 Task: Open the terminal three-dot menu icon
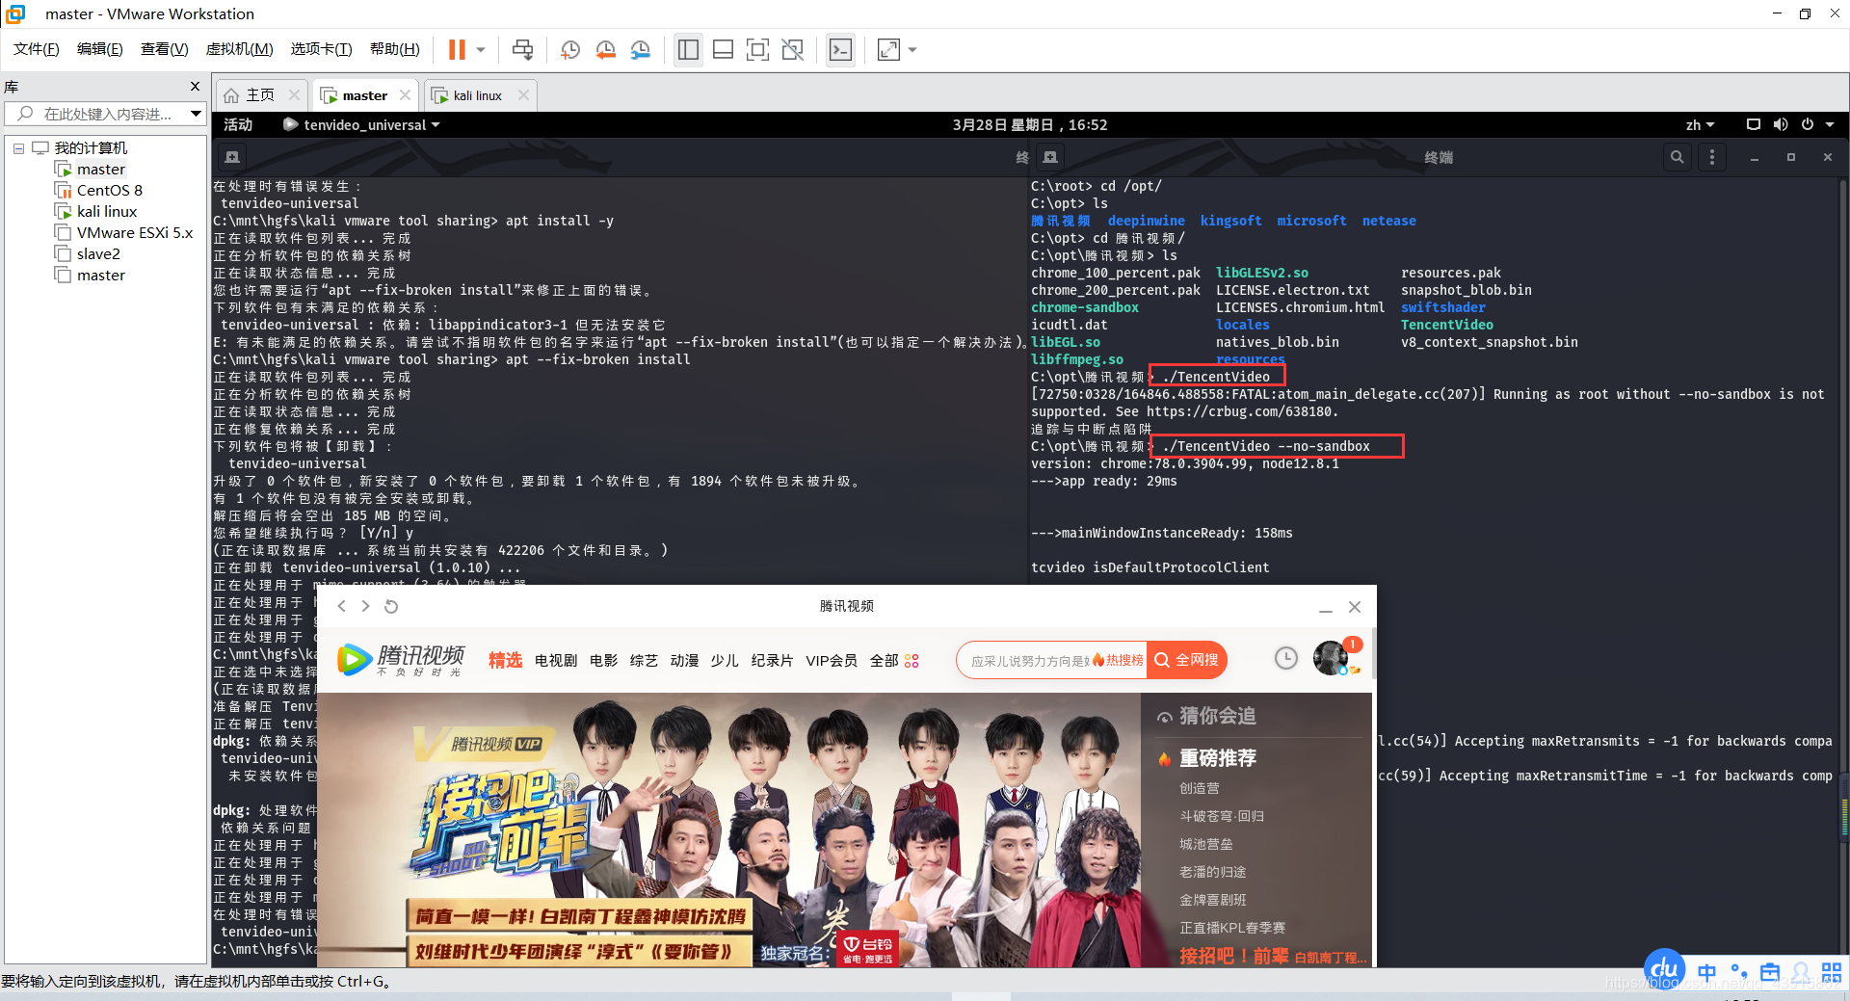[x=1712, y=157]
